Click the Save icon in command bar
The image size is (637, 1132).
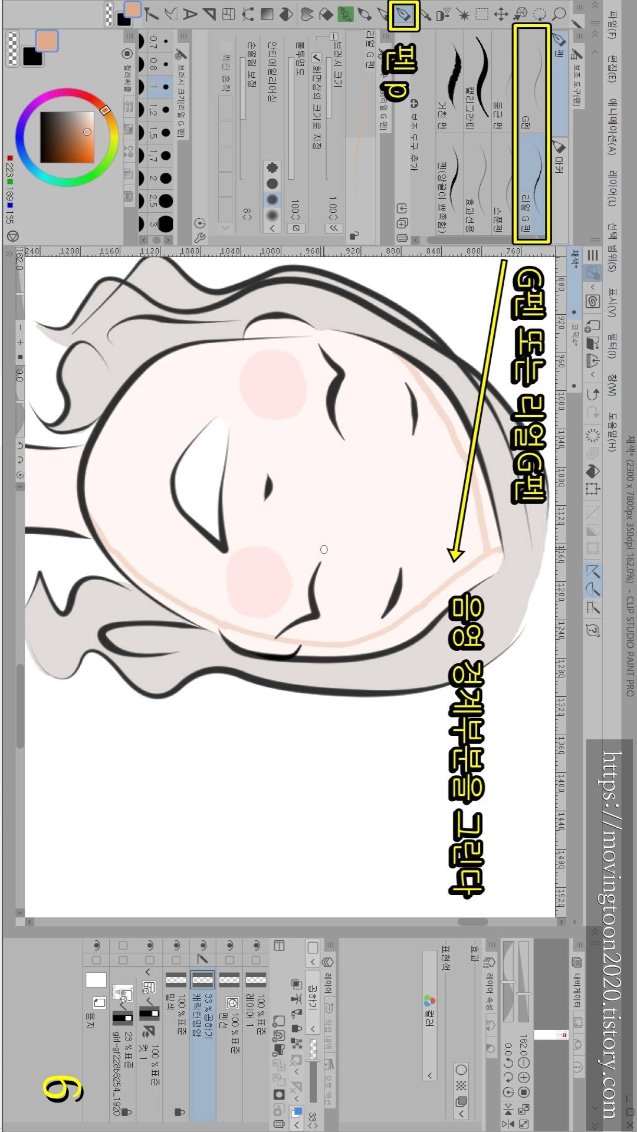593,360
